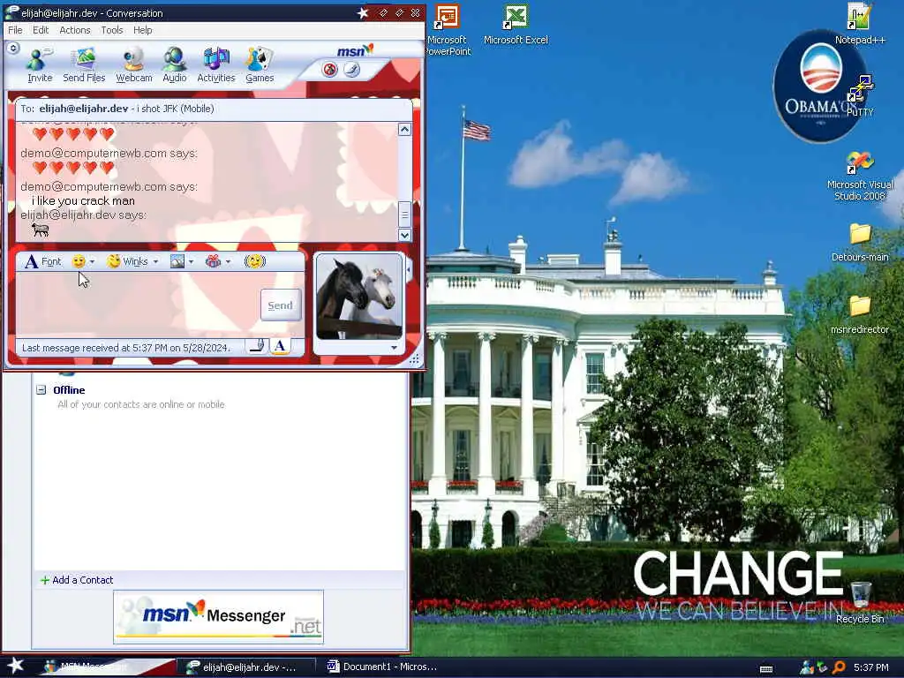
Task: Open the gift pack icon
Action: coord(214,261)
